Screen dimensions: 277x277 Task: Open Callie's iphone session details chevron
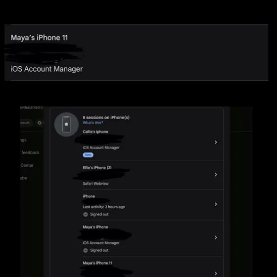[x=216, y=142]
